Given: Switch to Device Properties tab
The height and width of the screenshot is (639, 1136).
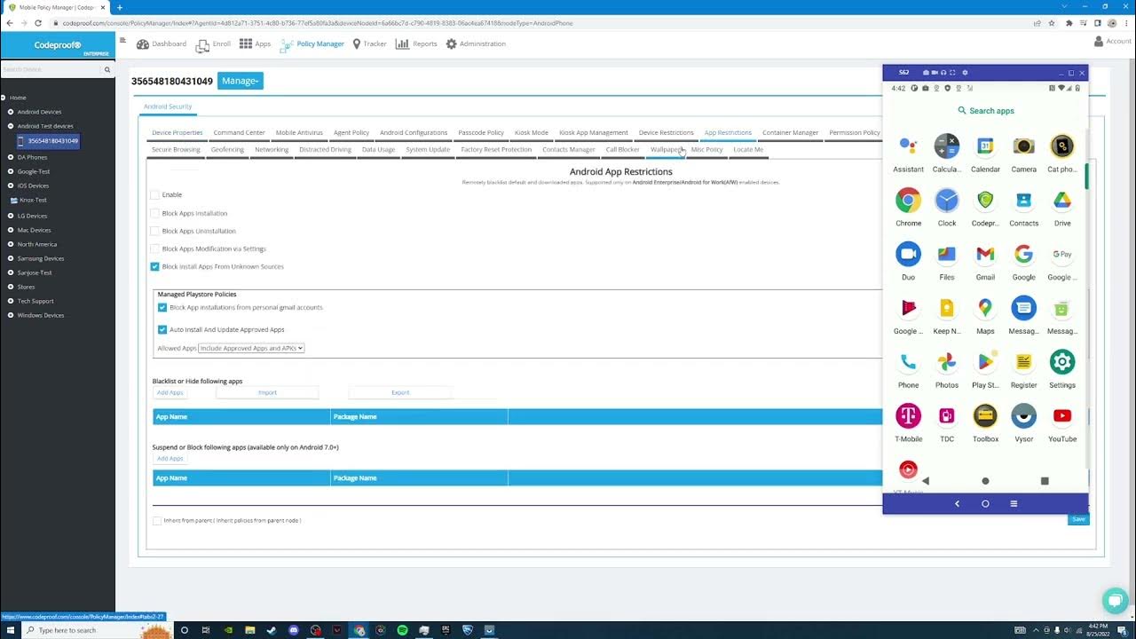Looking at the screenshot, I should pos(177,132).
